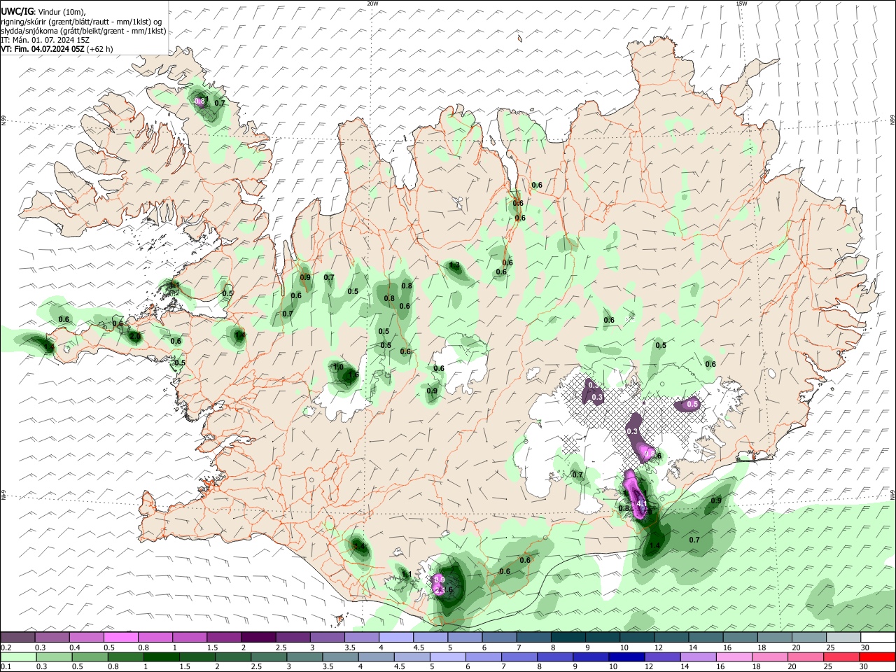Click the VT: Fim. 04.07.2024 05Z (+62 h) line
896x672 pixels.
pos(57,49)
